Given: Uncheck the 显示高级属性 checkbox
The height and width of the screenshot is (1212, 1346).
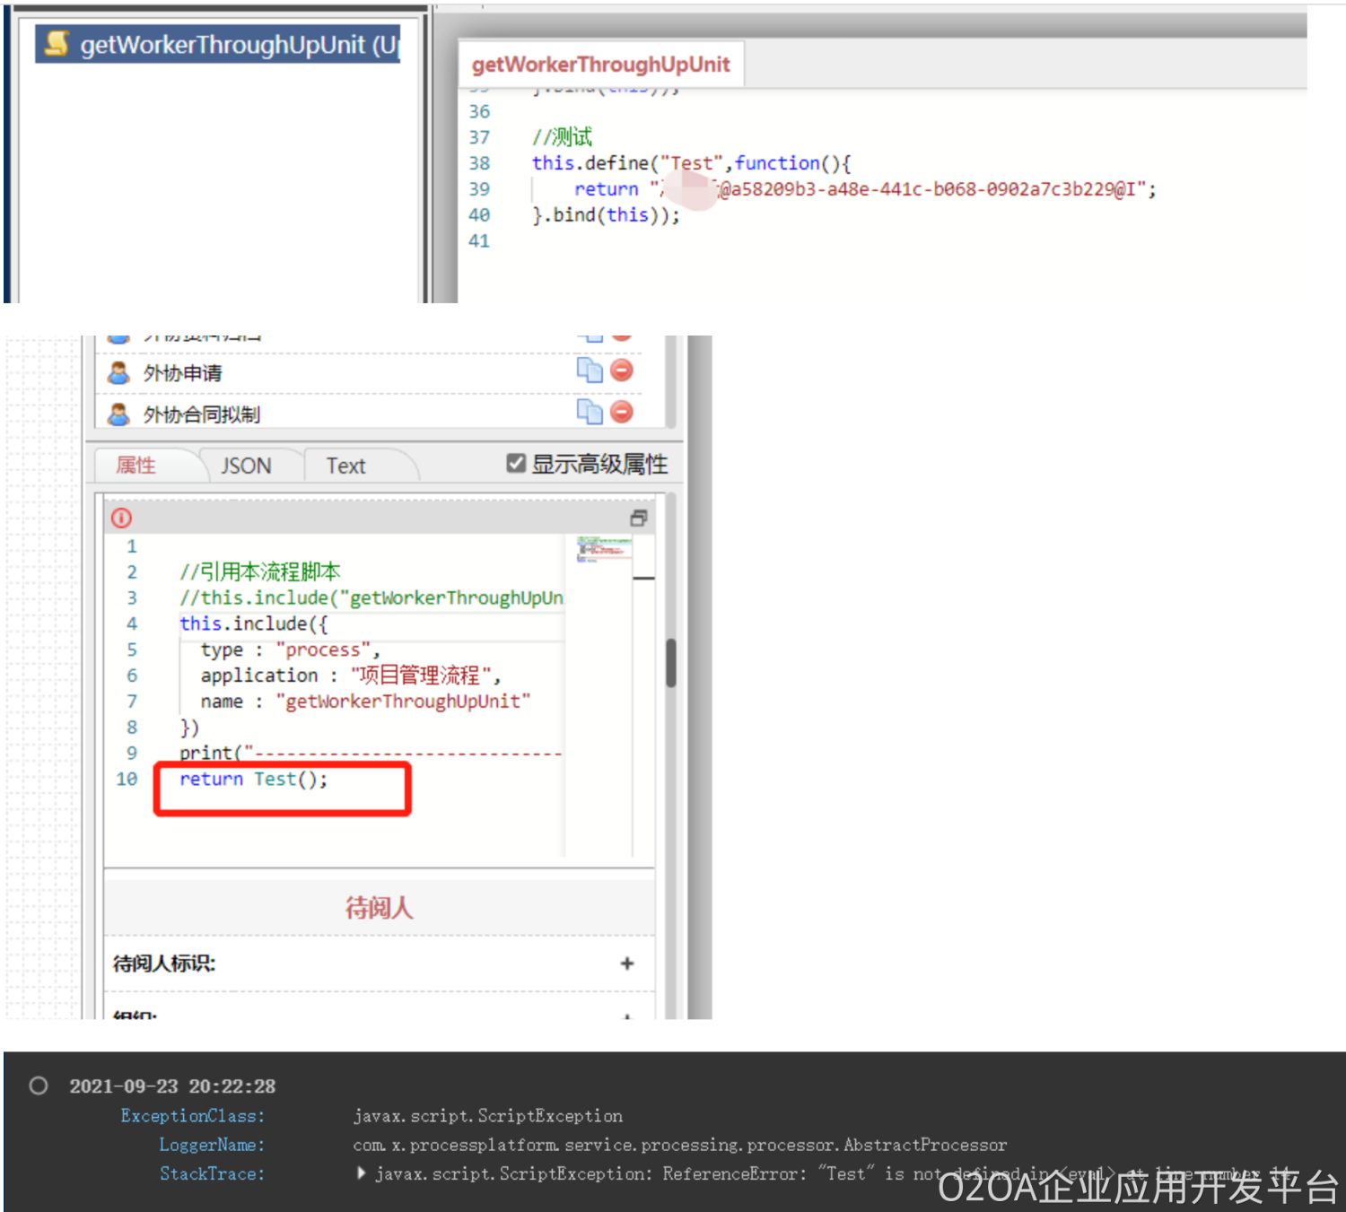Looking at the screenshot, I should pos(516,464).
